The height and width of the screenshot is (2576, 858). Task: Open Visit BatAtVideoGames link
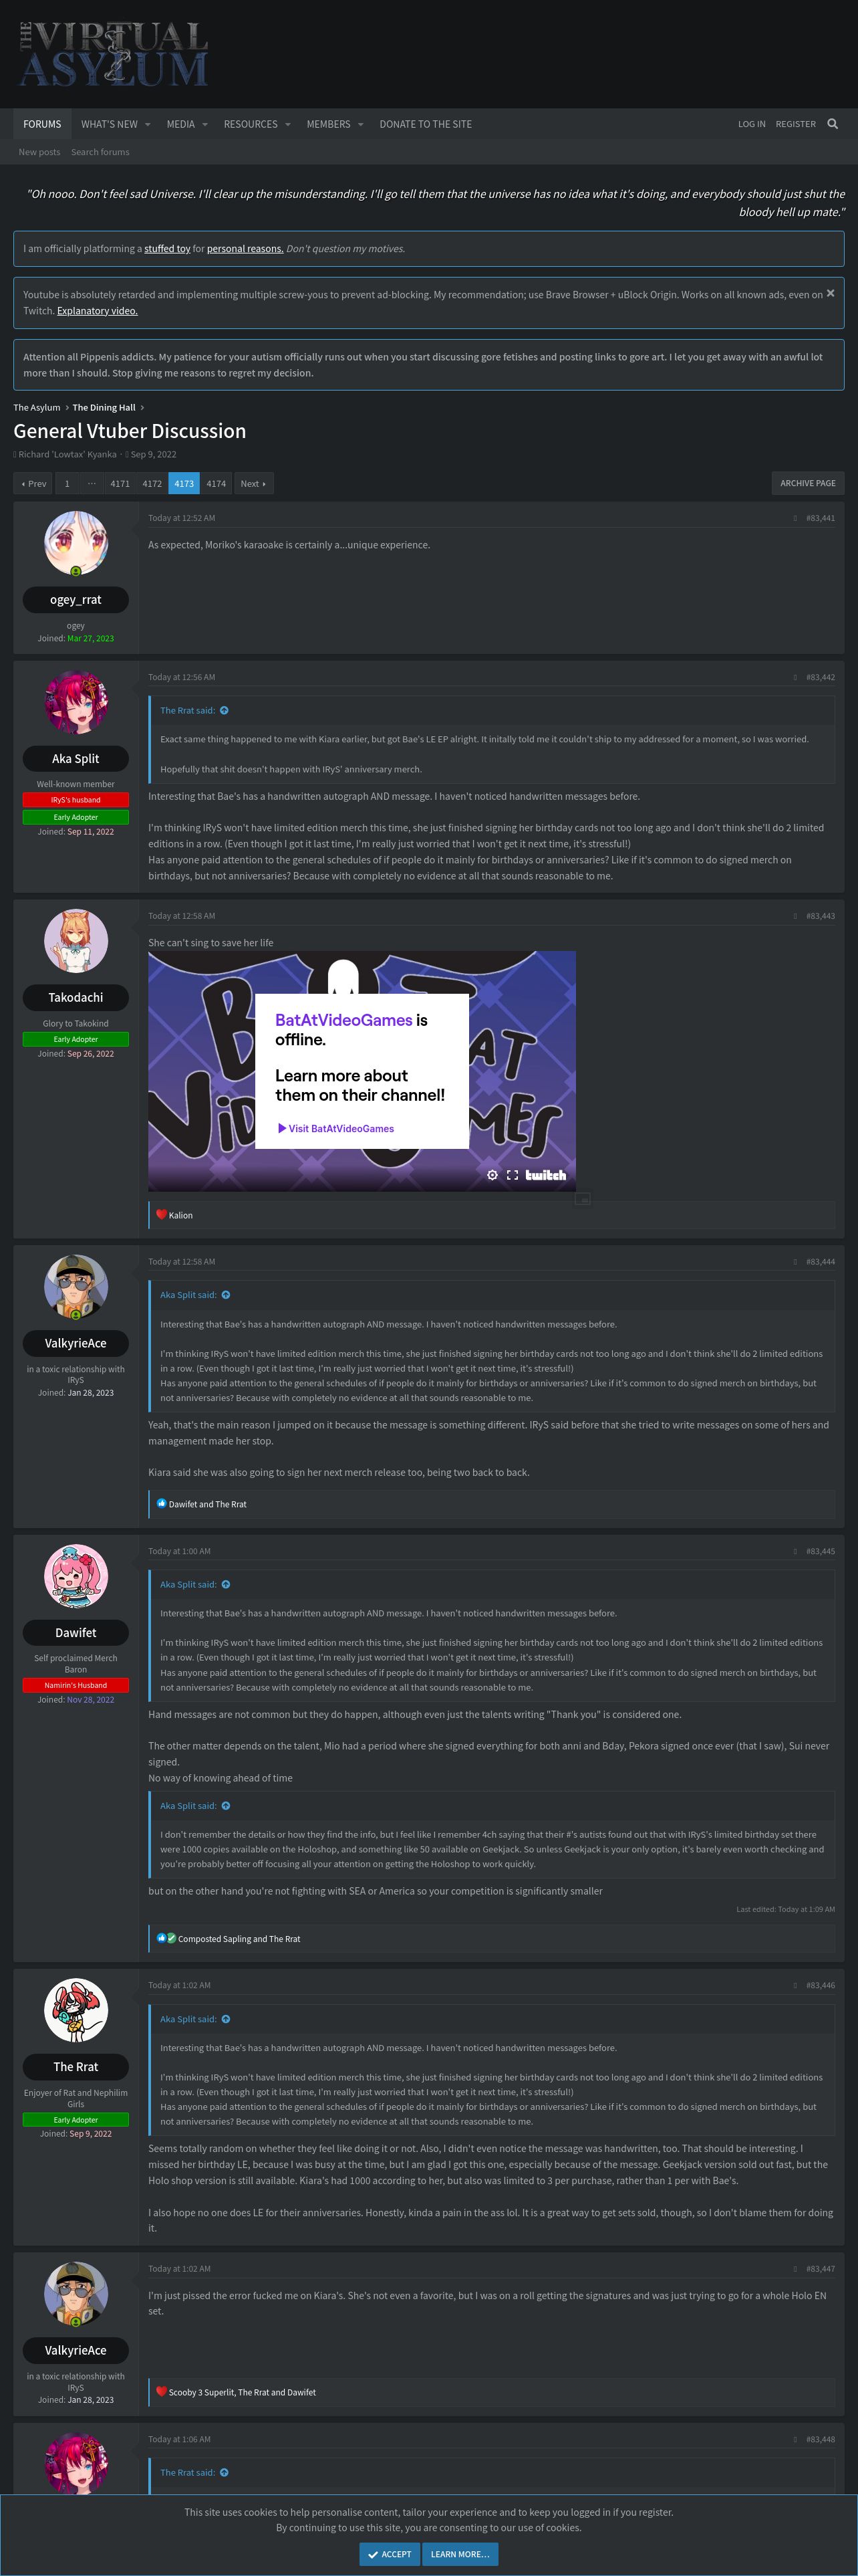(335, 1128)
